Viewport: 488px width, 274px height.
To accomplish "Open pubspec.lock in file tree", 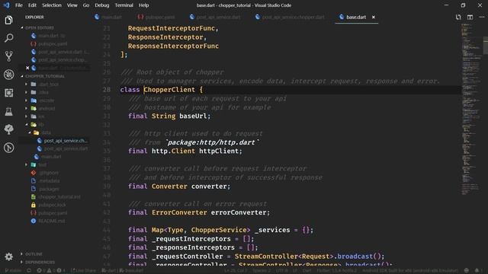I will click(52, 205).
